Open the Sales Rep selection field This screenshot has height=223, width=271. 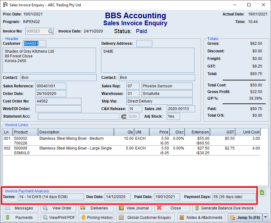pos(133,86)
